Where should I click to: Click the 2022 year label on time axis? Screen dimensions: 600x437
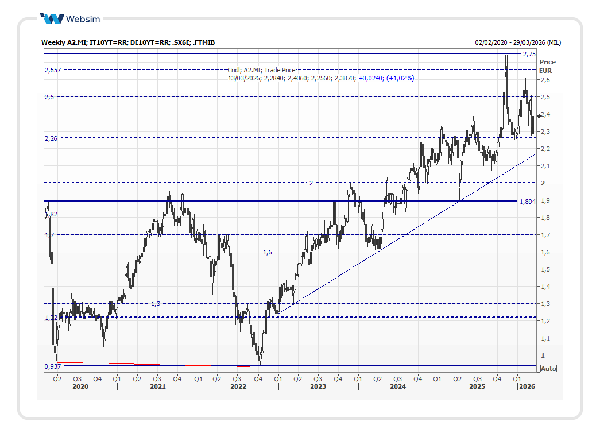tap(238, 387)
